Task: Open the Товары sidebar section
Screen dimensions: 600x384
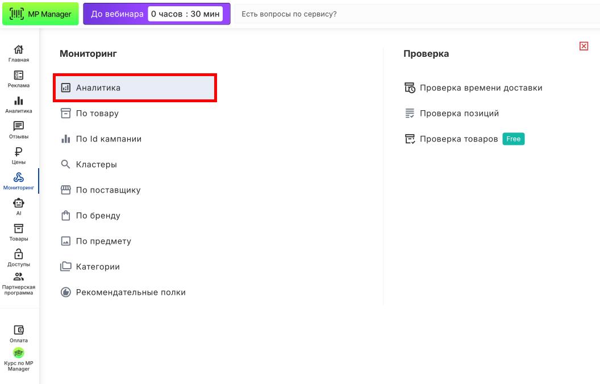Action: pos(19,232)
